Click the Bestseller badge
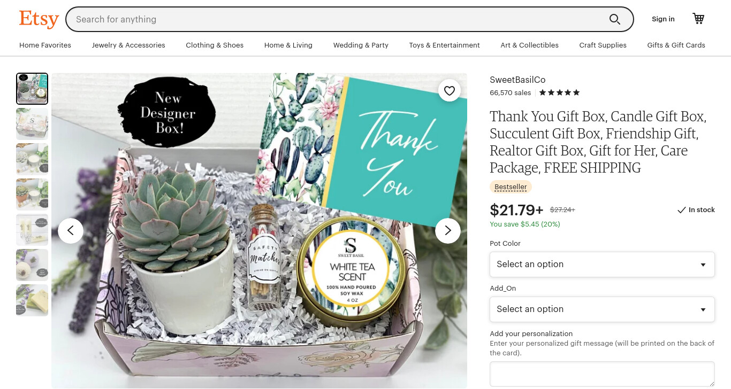731x389 pixels. [511, 187]
